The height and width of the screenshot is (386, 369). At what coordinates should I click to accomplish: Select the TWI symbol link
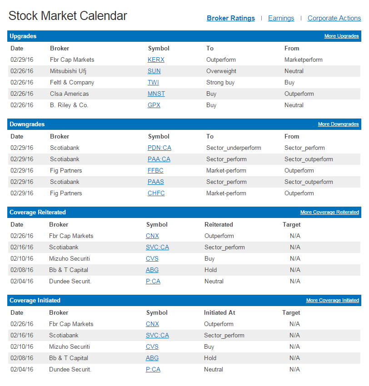tap(153, 83)
